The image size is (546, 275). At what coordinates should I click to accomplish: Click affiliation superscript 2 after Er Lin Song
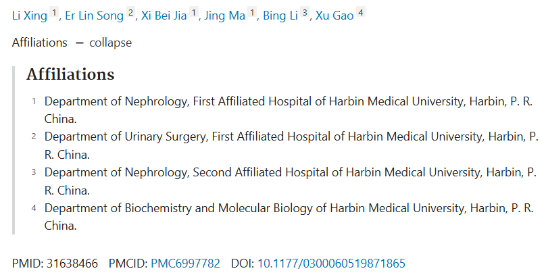click(130, 13)
